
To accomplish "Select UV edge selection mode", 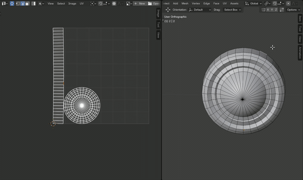I will 23,3.
